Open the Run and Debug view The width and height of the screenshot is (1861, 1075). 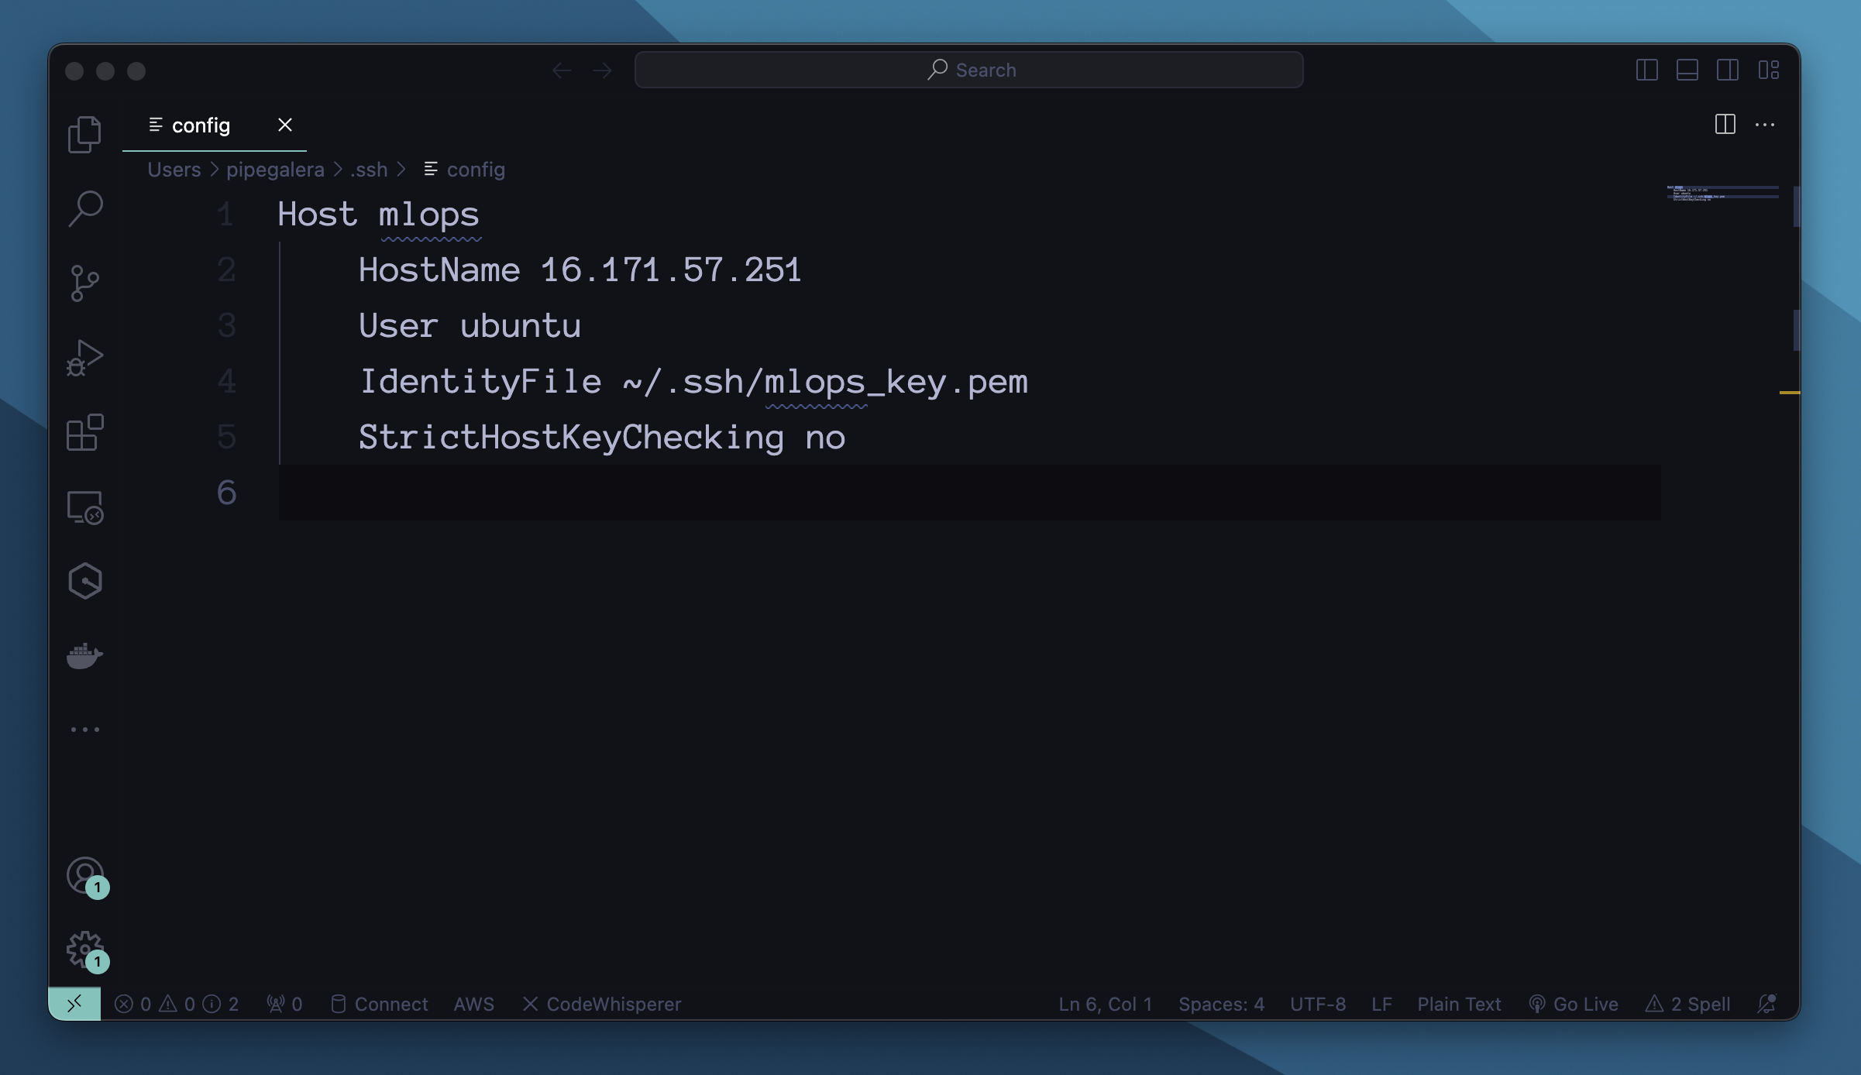[x=84, y=358]
